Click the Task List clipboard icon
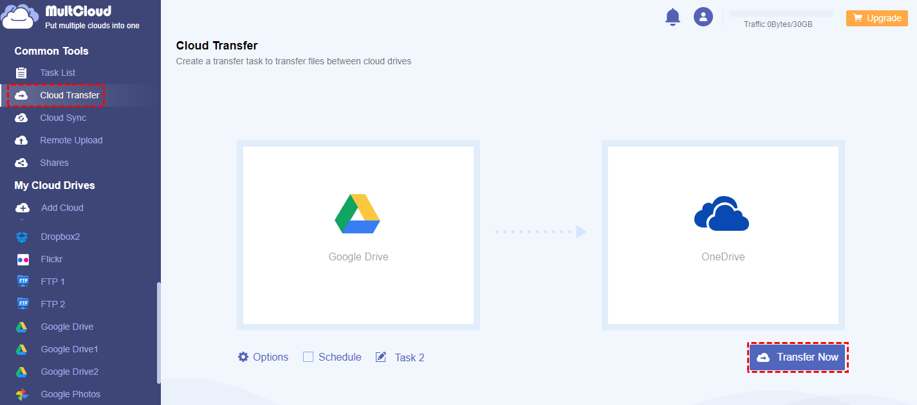Viewport: 917px width, 405px height. click(21, 73)
